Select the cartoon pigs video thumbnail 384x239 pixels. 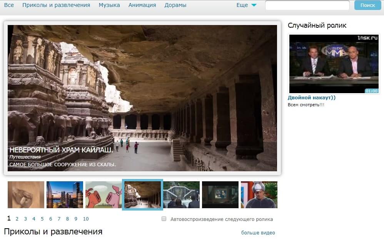click(104, 195)
